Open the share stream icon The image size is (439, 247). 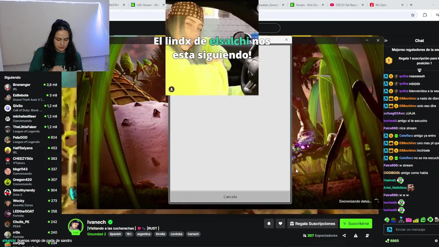click(344, 236)
